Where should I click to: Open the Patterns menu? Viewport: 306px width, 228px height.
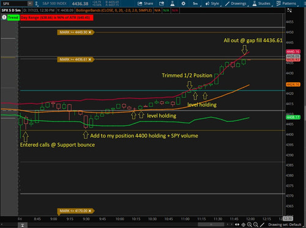pyautogui.click(x=286, y=4)
